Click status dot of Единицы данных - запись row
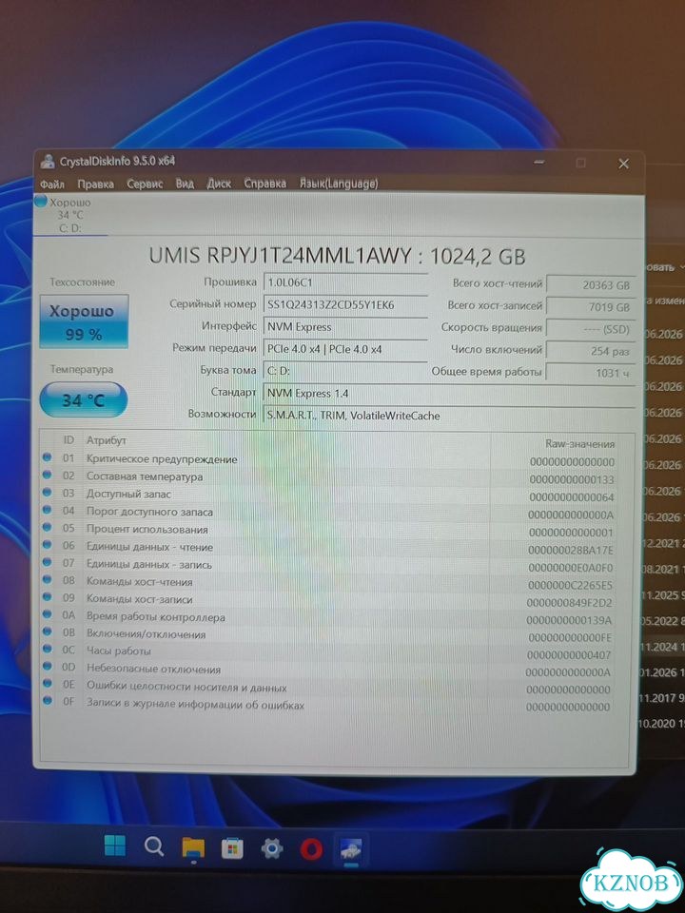Viewport: 685px width, 913px height. tap(48, 562)
